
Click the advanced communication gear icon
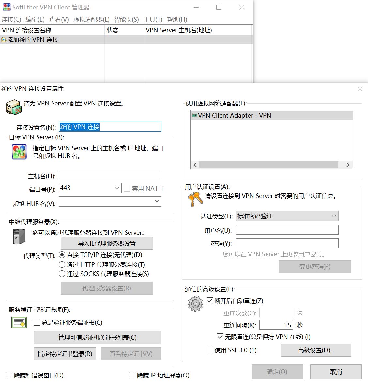click(195, 304)
